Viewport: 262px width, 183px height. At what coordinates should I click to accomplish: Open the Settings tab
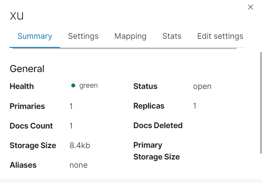83,36
